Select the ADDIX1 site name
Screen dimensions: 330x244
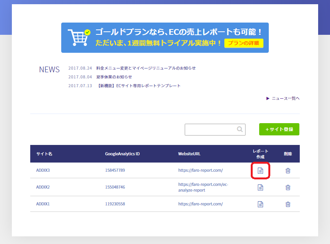[x=43, y=204]
